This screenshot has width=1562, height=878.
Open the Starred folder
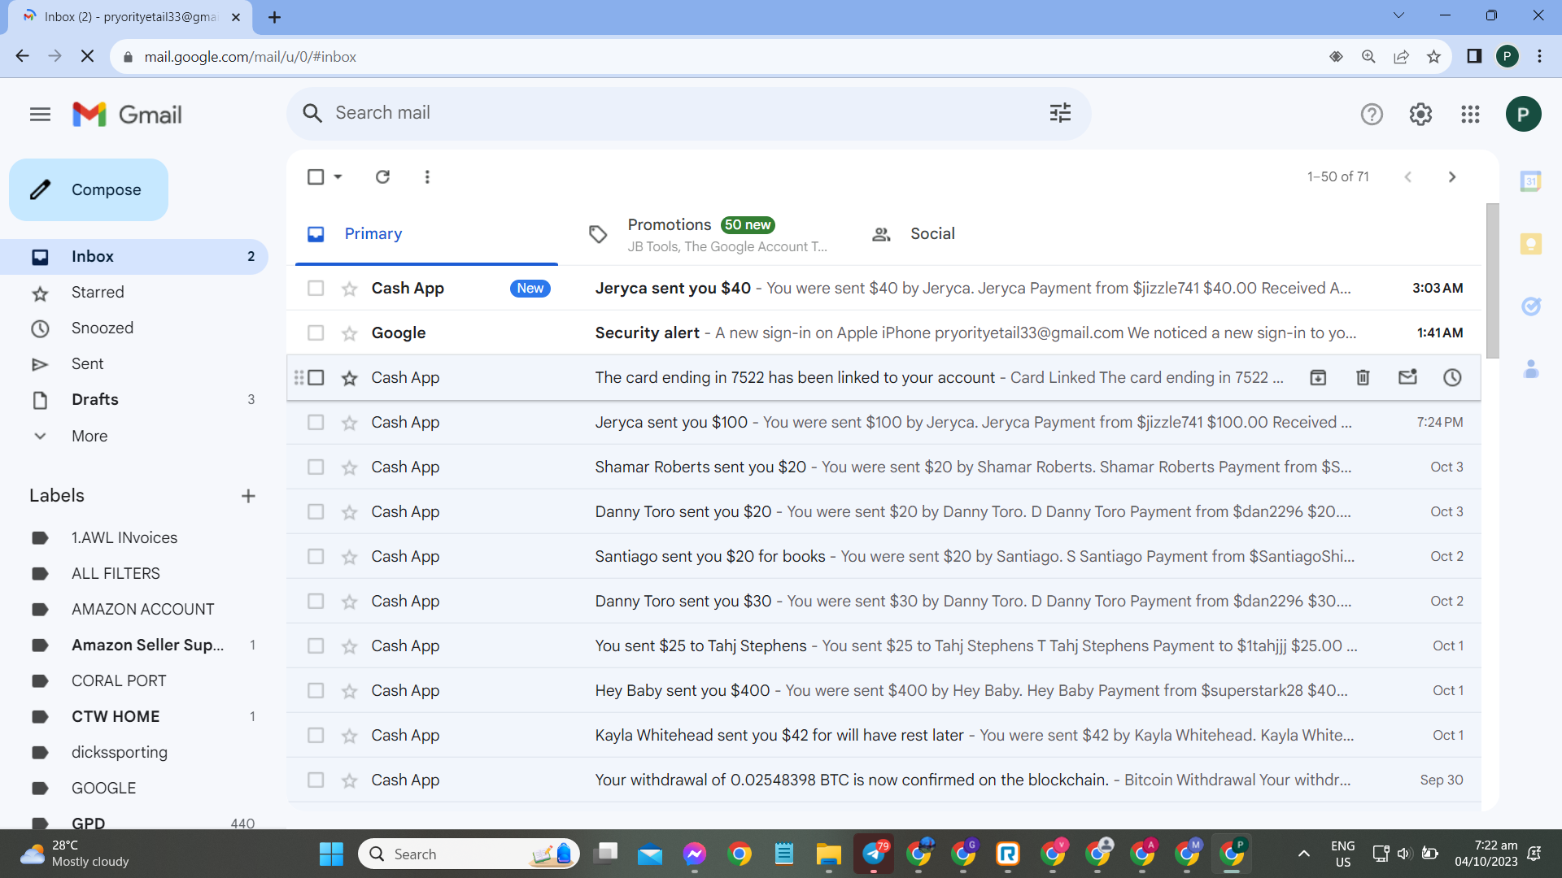click(x=134, y=293)
